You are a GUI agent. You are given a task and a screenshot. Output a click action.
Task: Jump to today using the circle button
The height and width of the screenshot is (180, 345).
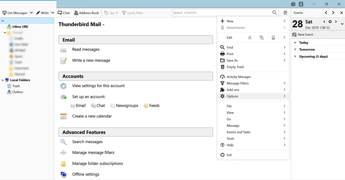pyautogui.click(x=330, y=21)
